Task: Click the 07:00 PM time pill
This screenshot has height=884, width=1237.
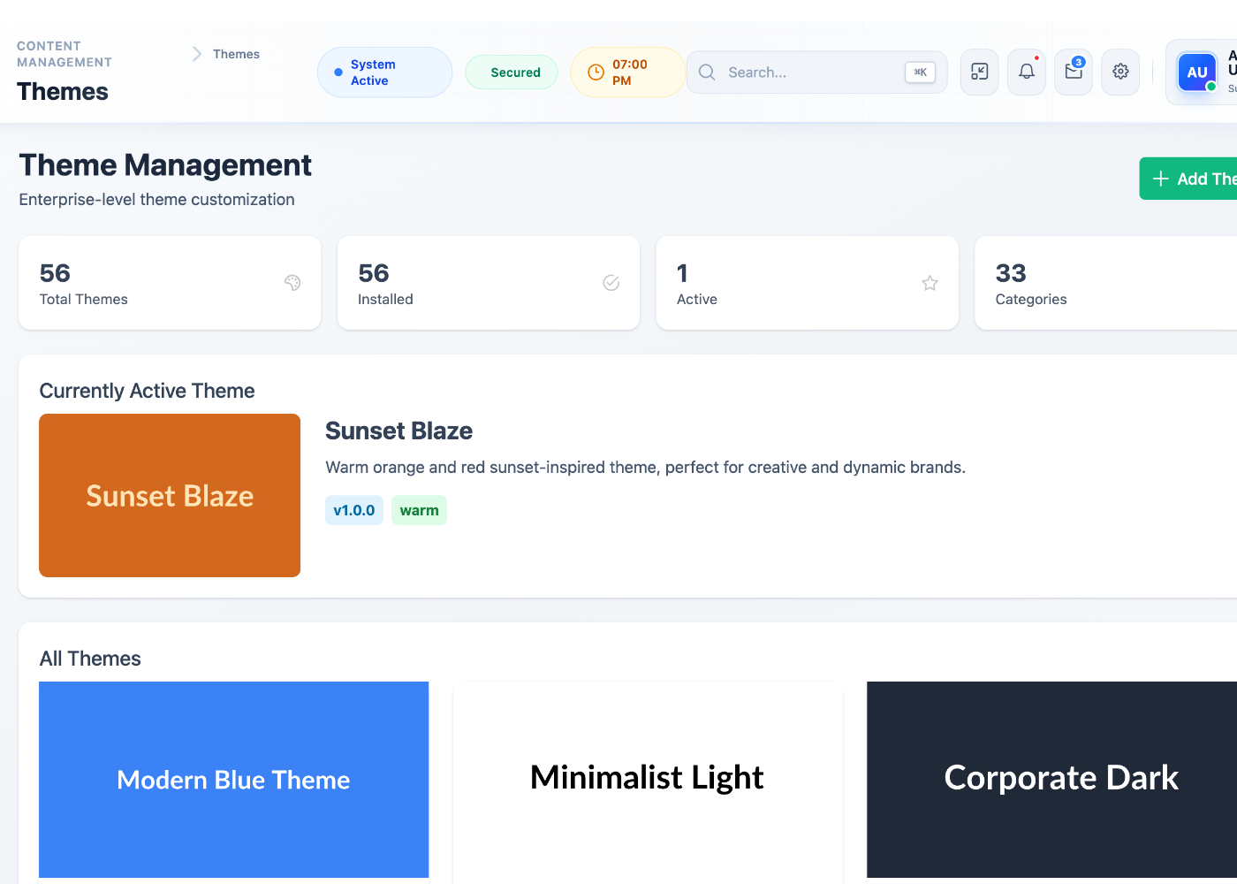Action: pyautogui.click(x=628, y=72)
